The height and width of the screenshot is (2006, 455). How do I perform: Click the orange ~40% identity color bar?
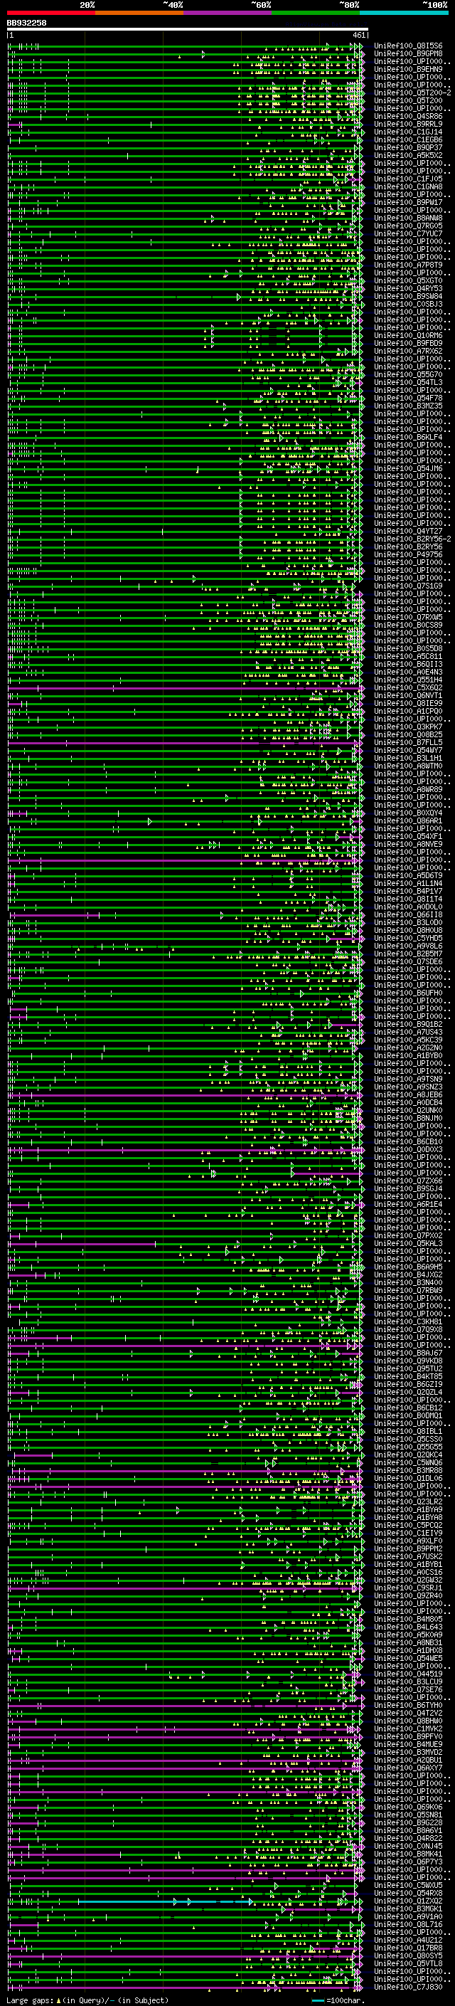(139, 14)
